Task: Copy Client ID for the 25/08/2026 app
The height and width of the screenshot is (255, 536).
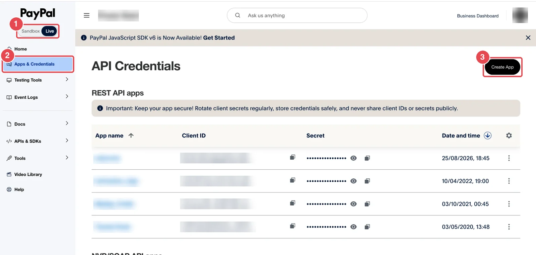Action: point(292,157)
